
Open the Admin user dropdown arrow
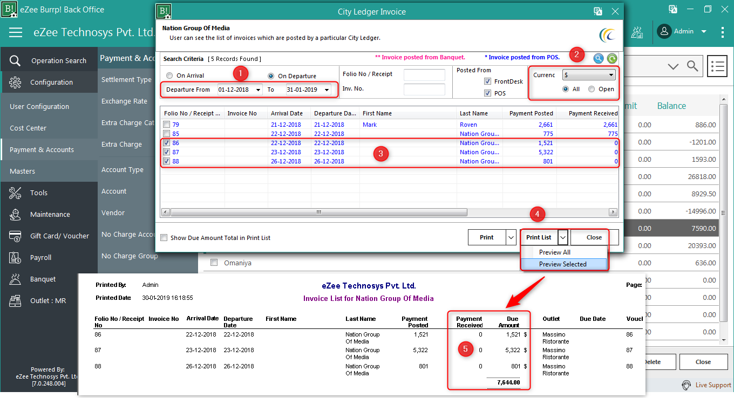tap(704, 32)
